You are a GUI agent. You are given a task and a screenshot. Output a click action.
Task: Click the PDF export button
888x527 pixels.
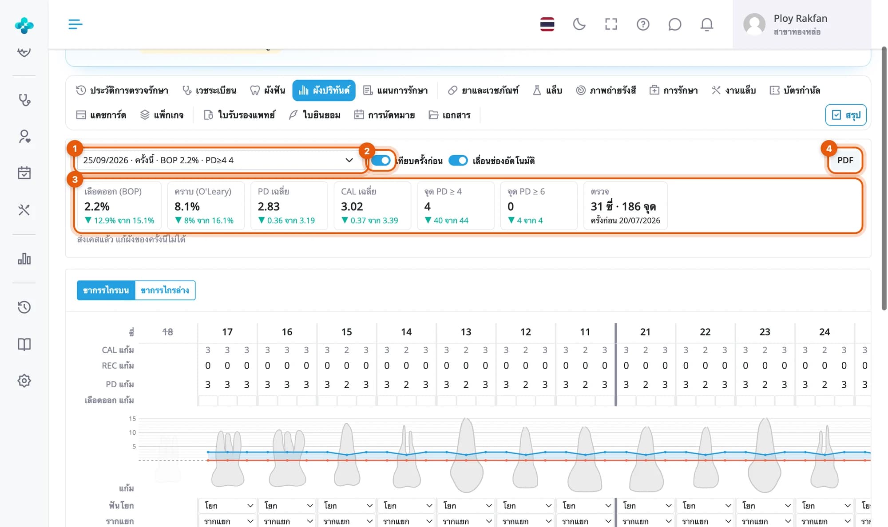[x=845, y=160]
